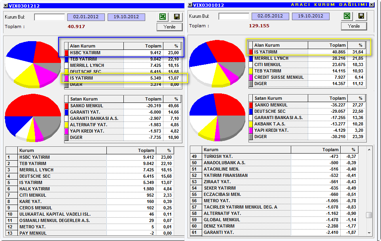Select row 13 PAY MENKUL
Screen dimensions: 381x241
pyautogui.click(x=90, y=233)
